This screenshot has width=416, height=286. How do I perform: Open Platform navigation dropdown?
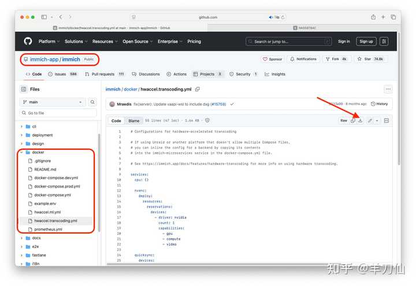(x=49, y=42)
